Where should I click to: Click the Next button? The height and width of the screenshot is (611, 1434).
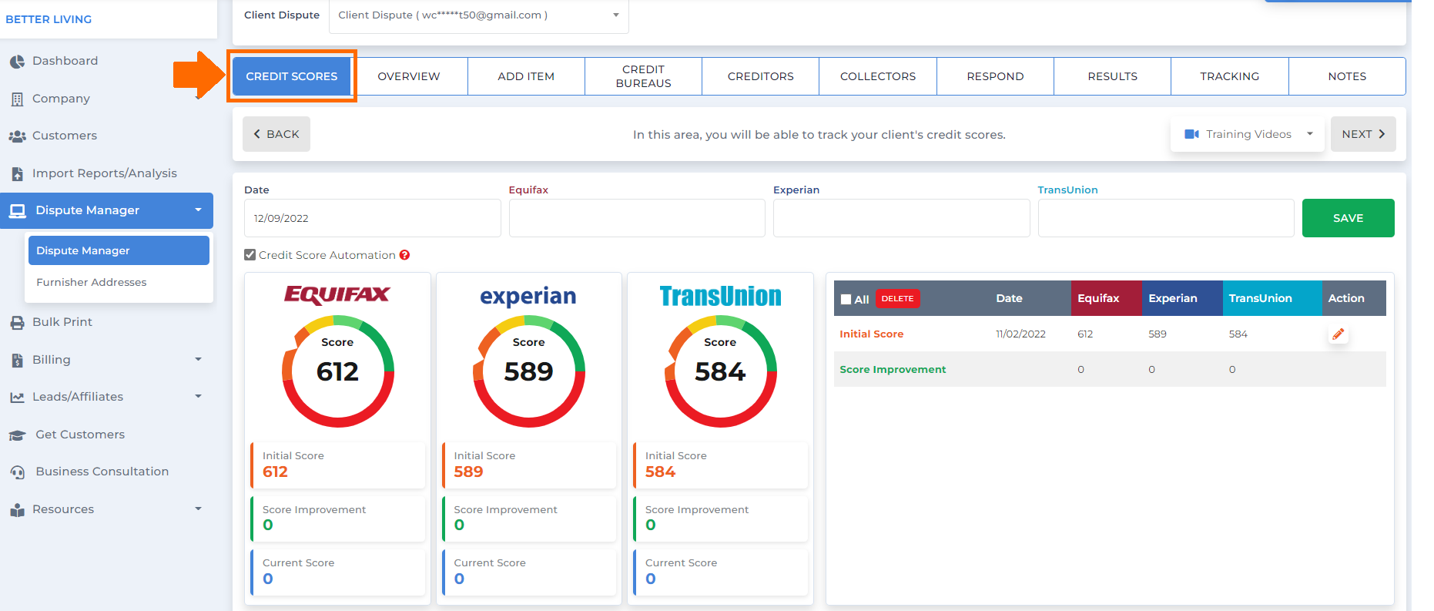pyautogui.click(x=1363, y=134)
